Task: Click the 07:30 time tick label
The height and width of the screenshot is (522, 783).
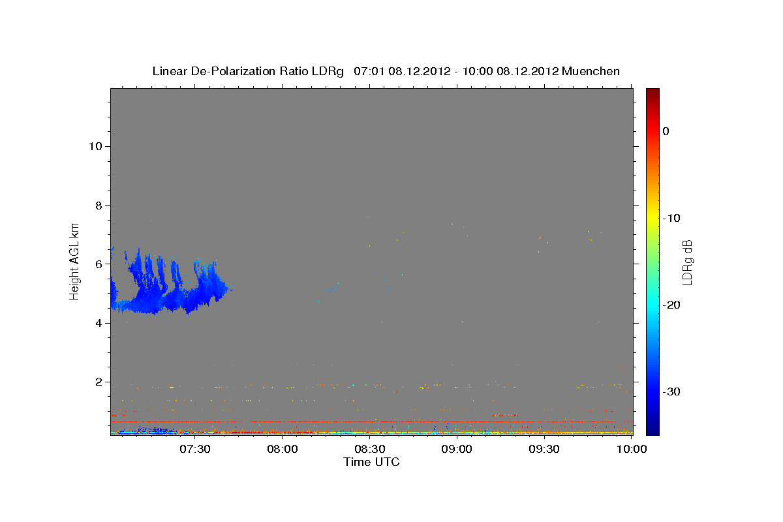Action: (x=195, y=449)
